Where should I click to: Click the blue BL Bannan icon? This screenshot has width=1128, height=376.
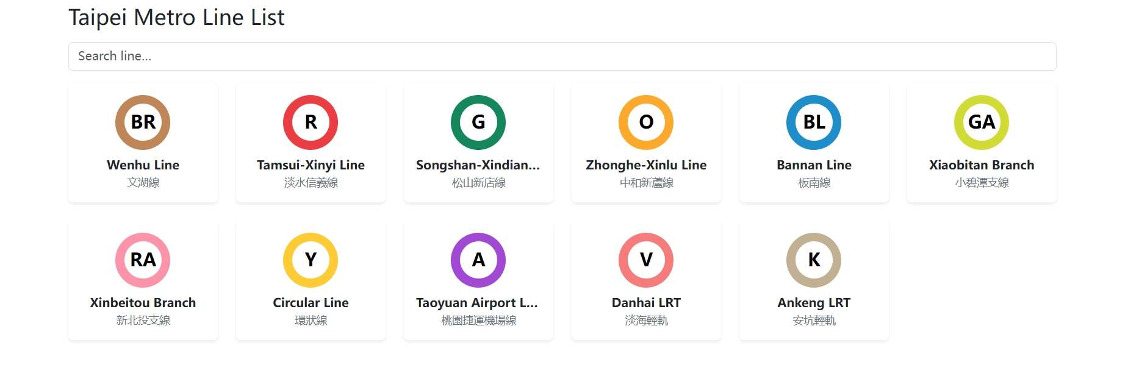pyautogui.click(x=814, y=122)
